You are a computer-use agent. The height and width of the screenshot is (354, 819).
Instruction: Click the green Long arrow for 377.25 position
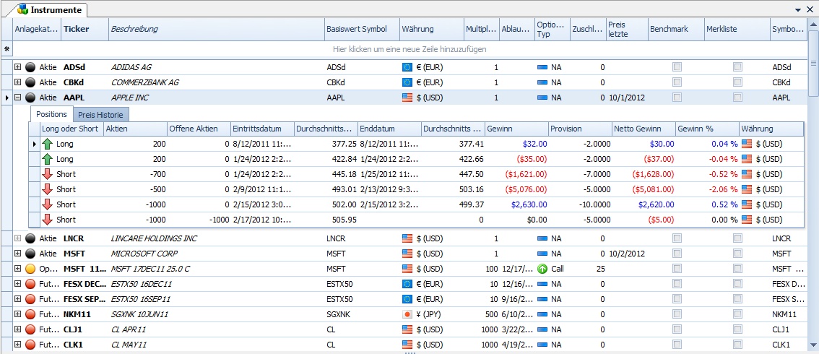coord(48,144)
